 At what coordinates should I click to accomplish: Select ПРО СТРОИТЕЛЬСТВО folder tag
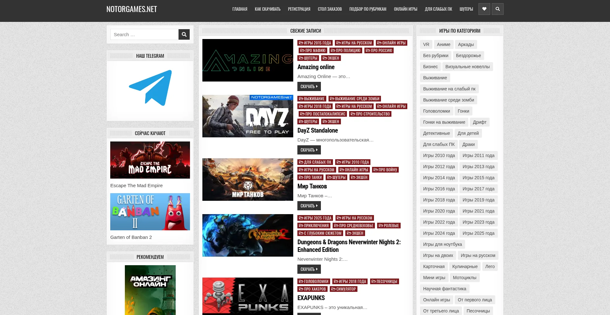(x=370, y=114)
